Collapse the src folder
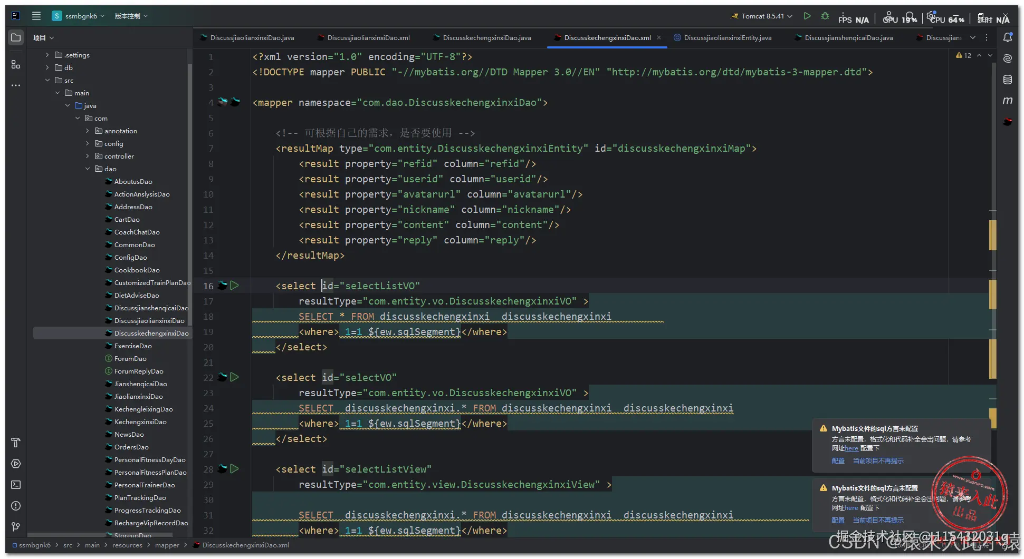The width and height of the screenshot is (1024, 559). pyautogui.click(x=47, y=80)
